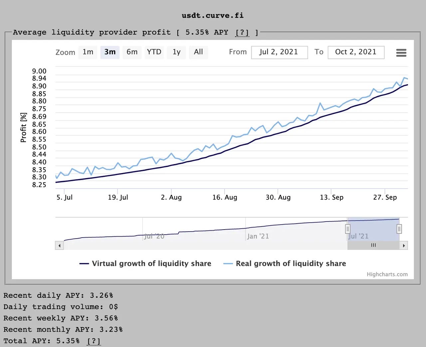Select the 6m zoom range
The width and height of the screenshot is (426, 347).
coord(132,52)
